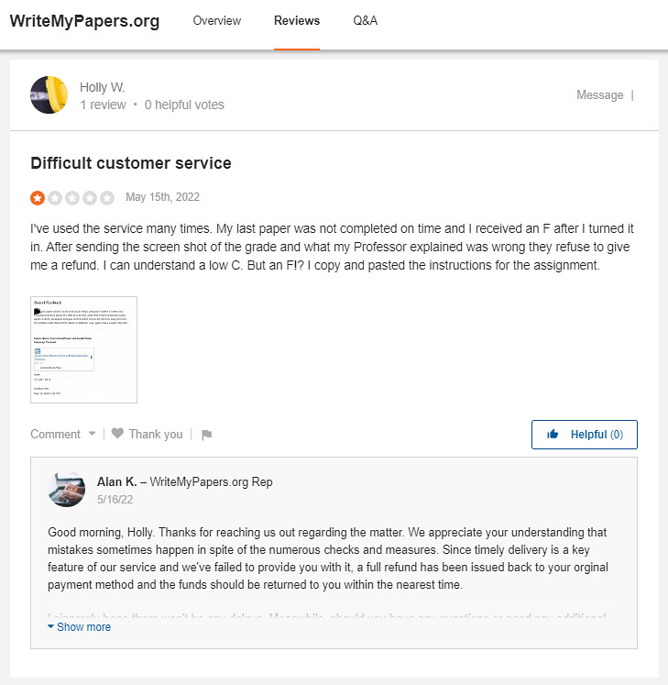Click the heart icon beside Thank you
This screenshot has height=685, width=668.
point(117,434)
